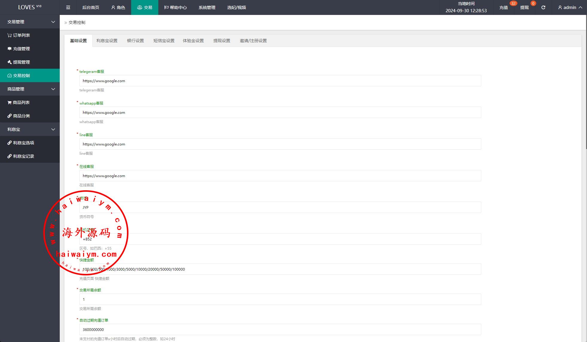The height and width of the screenshot is (342, 587).
Task: Click the refresh icon in the top bar
Action: pyautogui.click(x=543, y=7)
